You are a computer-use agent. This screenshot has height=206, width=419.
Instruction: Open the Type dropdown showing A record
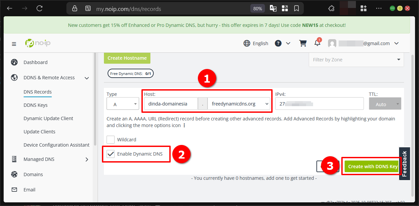click(x=123, y=103)
